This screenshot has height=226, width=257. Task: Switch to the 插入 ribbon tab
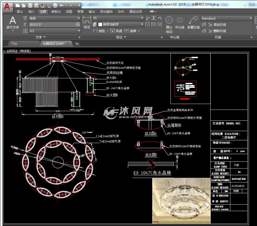[x=31, y=12]
